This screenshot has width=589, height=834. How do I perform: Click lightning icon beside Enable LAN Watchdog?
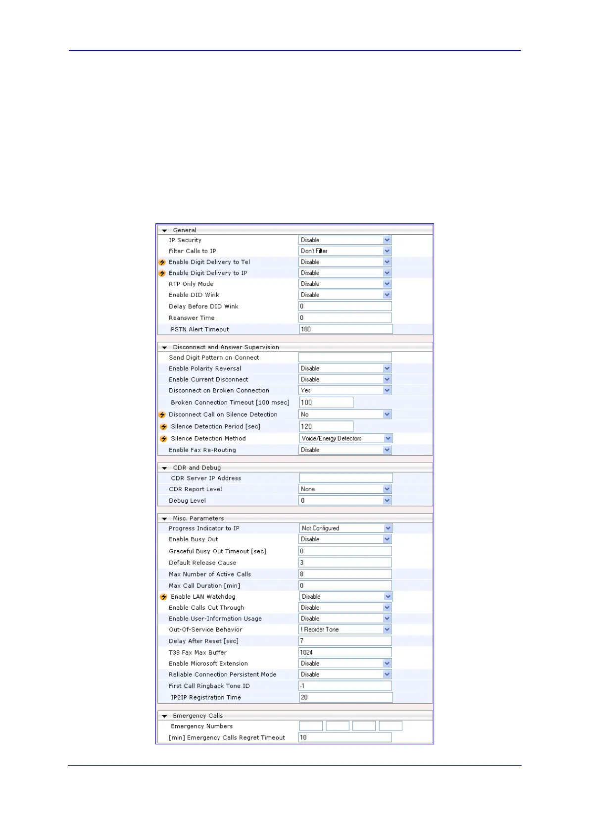tap(163, 597)
